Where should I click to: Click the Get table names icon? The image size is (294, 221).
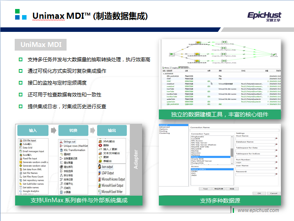pos(21,188)
